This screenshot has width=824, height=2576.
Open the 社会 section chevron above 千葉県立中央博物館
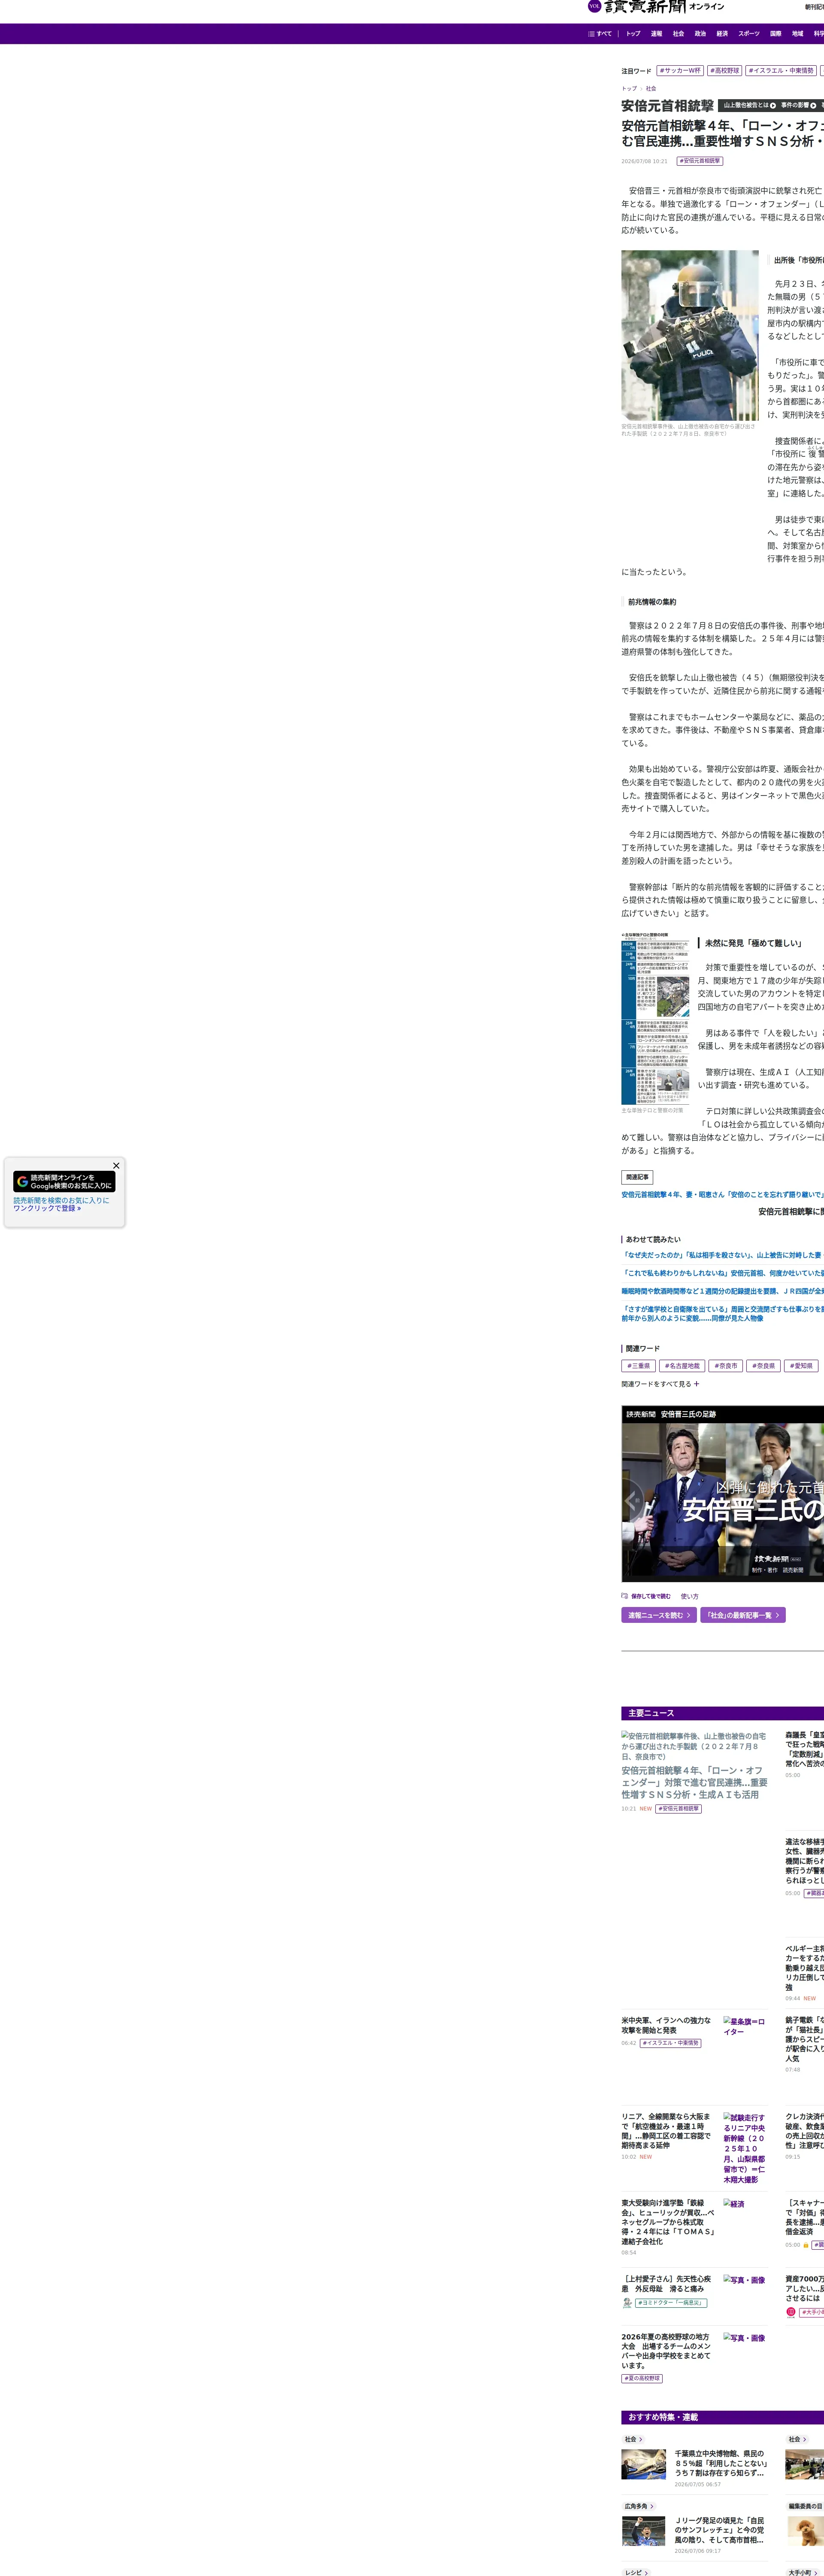coord(632,2439)
